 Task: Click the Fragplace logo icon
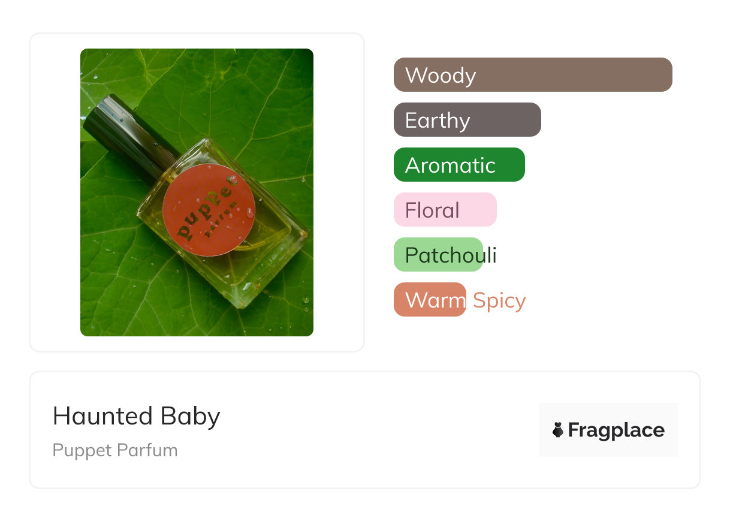coord(558,430)
